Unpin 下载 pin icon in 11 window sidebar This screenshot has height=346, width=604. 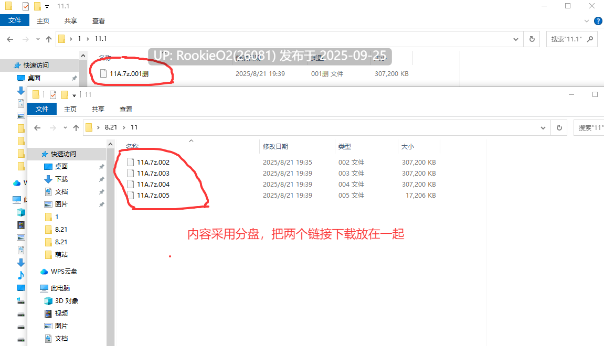[x=101, y=179]
